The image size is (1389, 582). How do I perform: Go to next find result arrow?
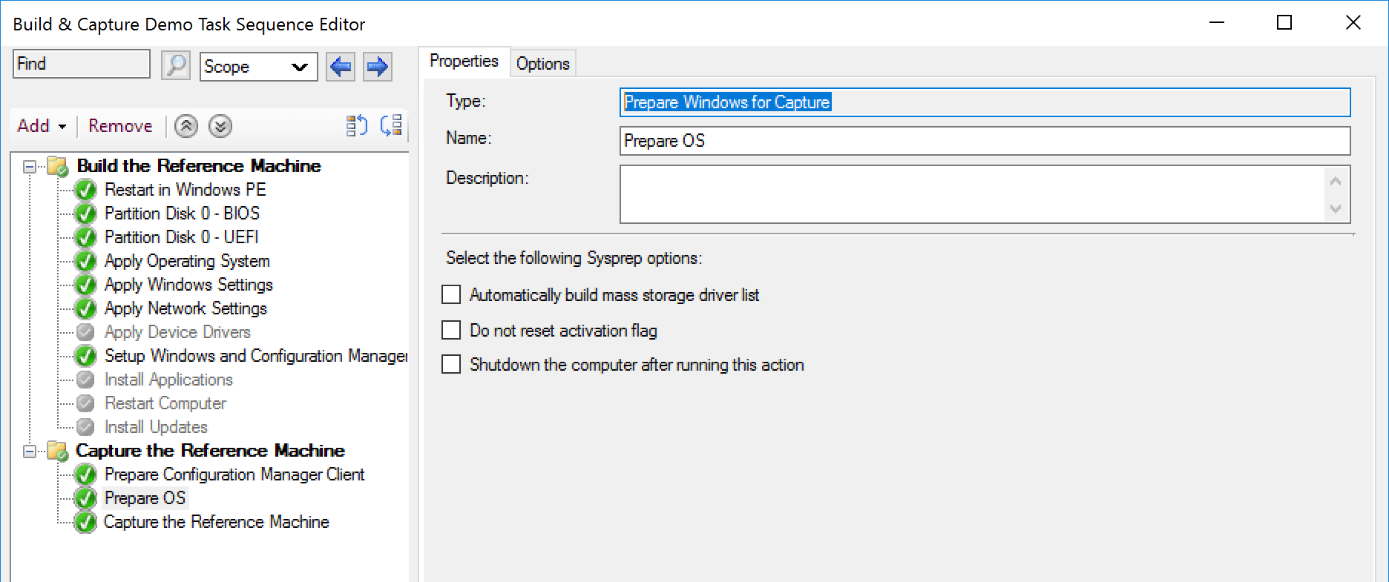(378, 67)
